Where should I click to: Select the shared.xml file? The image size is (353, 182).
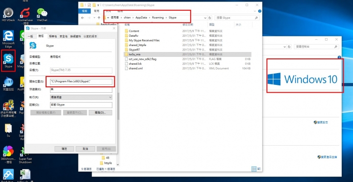click(133, 68)
